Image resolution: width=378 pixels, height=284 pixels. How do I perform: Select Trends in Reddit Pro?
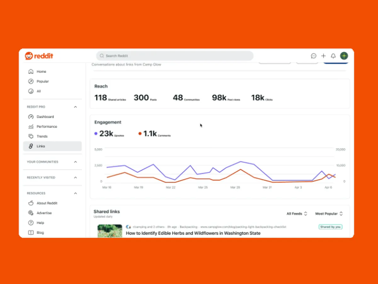(x=42, y=136)
